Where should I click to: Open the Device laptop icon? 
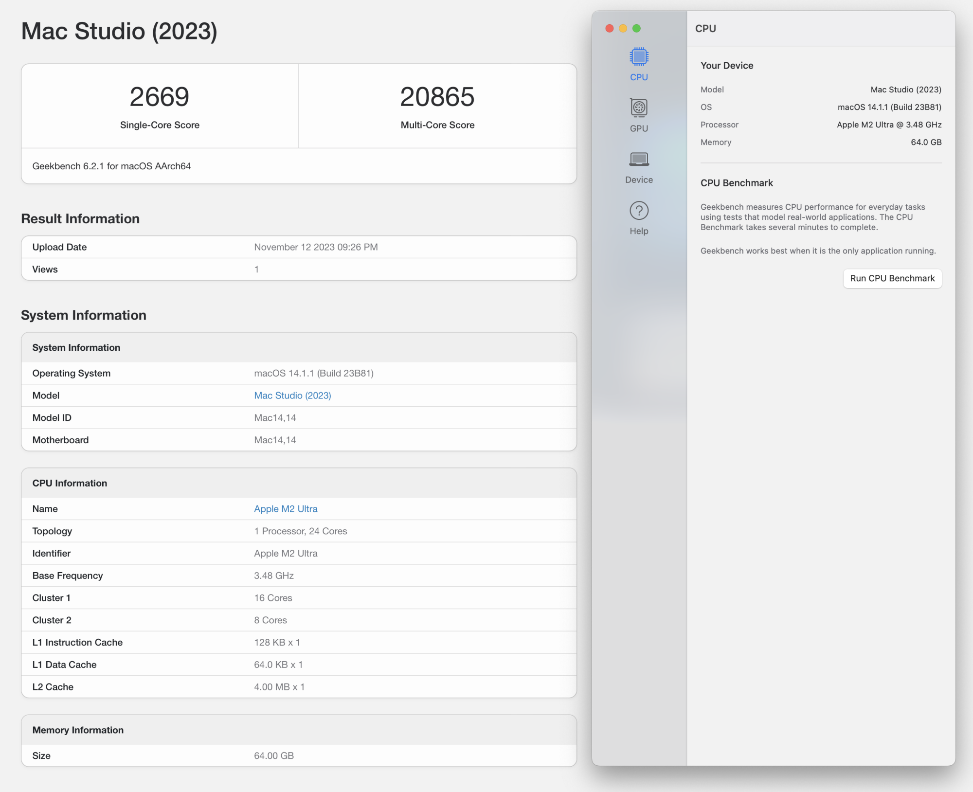(x=639, y=160)
